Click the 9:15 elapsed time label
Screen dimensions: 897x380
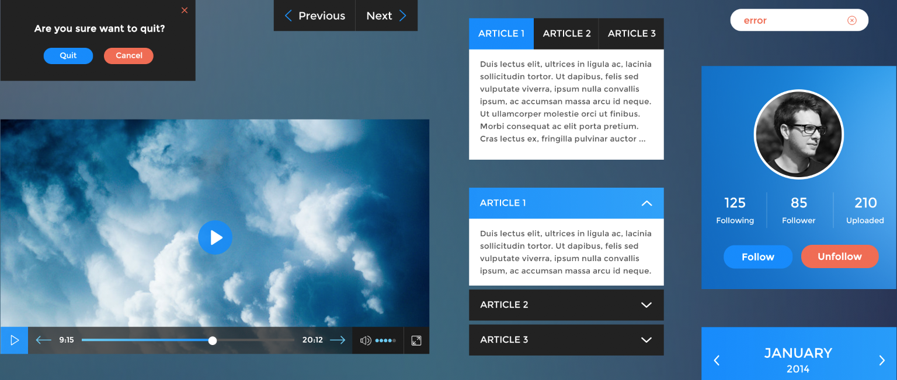[67, 340]
